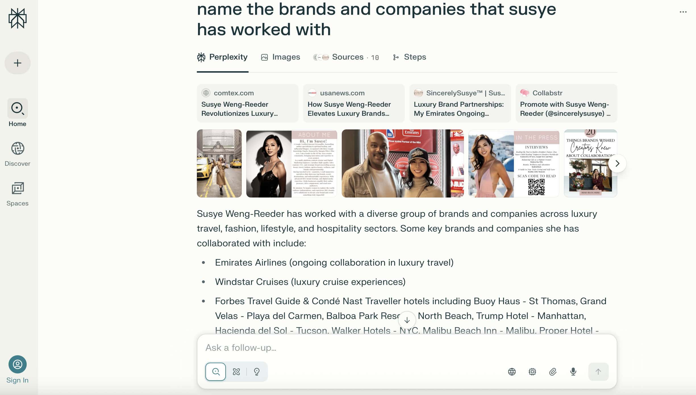Expand image carousel with right chevron
696x395 pixels.
click(x=617, y=163)
